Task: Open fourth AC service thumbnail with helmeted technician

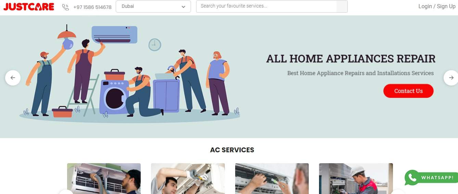Action: coord(356,179)
